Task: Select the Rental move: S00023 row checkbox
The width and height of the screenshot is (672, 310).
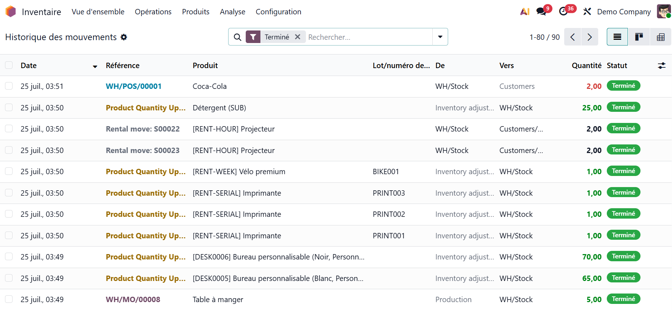Action: tap(9, 150)
